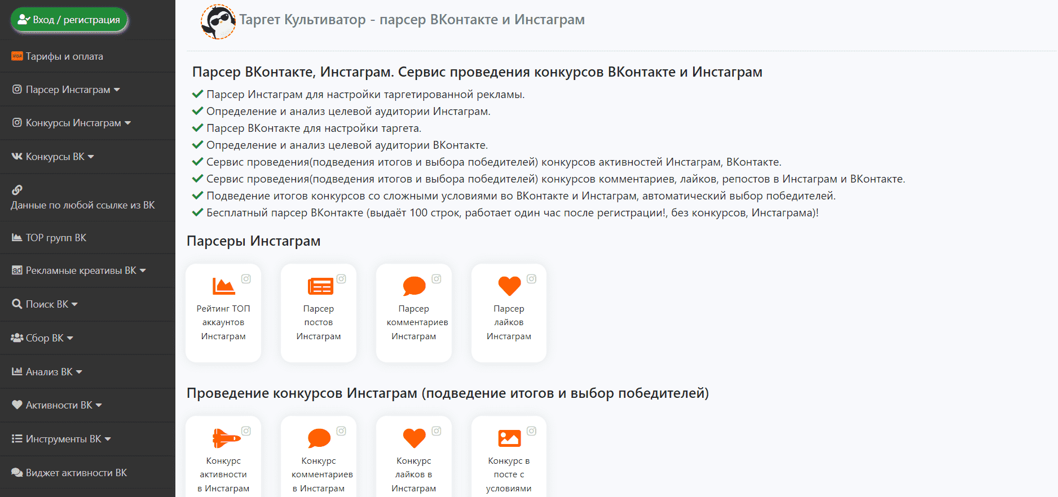Screen dimensions: 1058x497
Task: Click orange newspaper icon on Парсер постов card
Action: pos(320,286)
